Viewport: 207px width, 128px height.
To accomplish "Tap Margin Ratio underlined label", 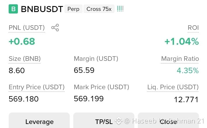I will pos(180,59).
